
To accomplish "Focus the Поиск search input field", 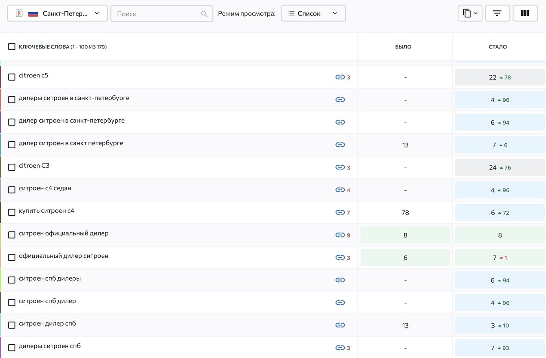I will tap(157, 14).
